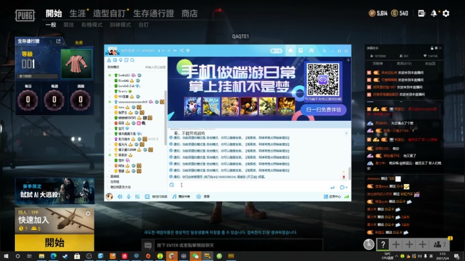Click the push-to-talk F2 button
The image size is (465, 261).
tap(156, 196)
